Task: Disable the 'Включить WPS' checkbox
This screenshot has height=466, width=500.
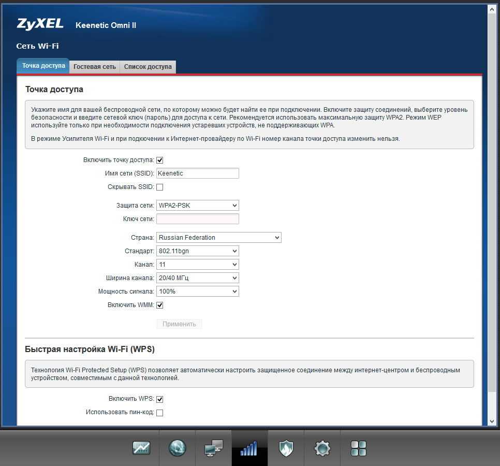Action: pos(160,399)
